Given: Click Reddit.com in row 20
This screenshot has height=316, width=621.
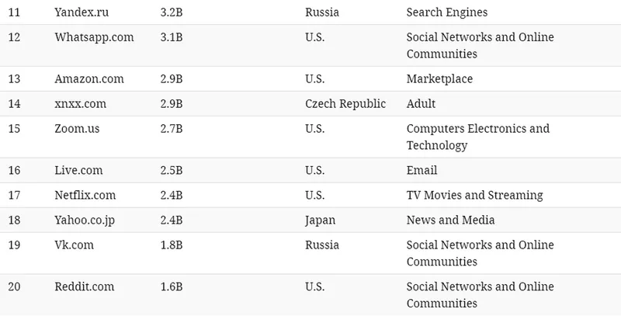Looking at the screenshot, I should 84,286.
